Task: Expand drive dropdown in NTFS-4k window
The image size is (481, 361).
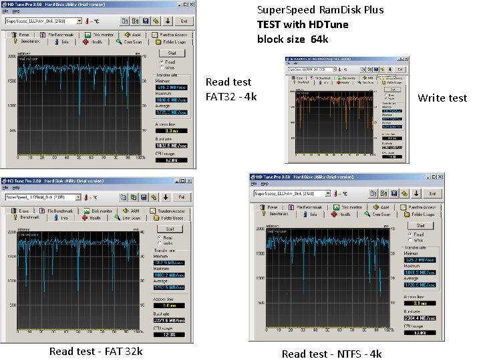Action: (327, 193)
